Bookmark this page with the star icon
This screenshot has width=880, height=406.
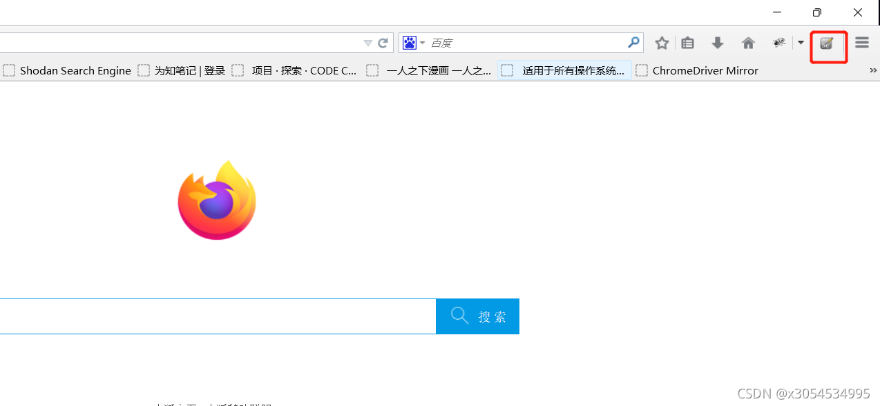[x=662, y=43]
